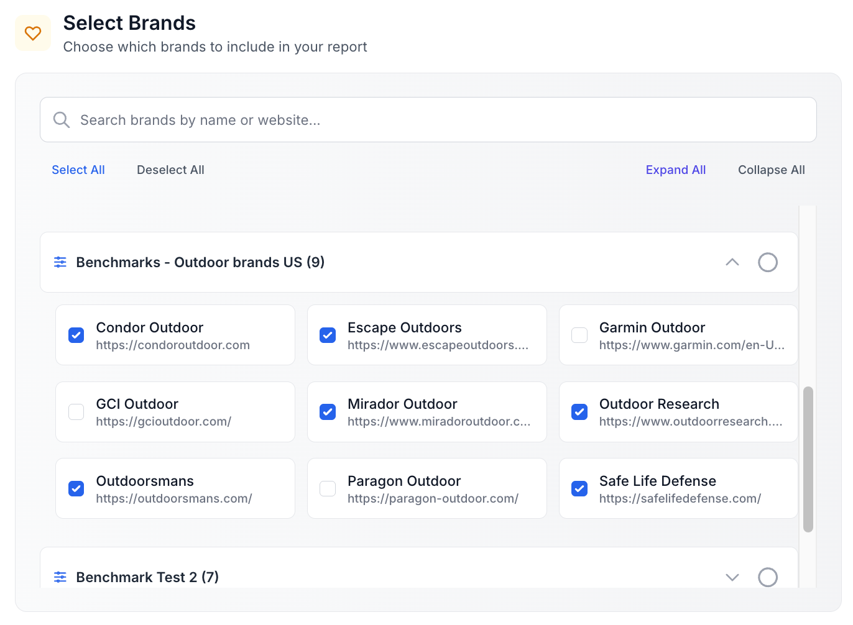
Task: Click the Benchmark Test 2 (7) title
Action: (x=147, y=577)
